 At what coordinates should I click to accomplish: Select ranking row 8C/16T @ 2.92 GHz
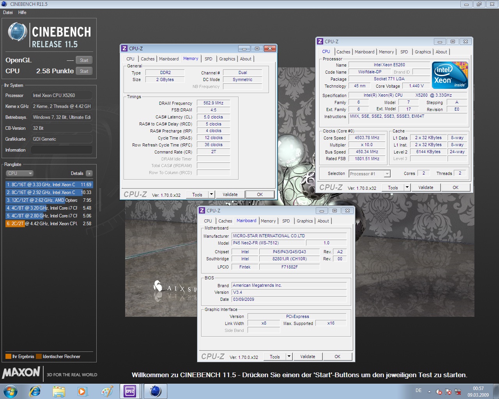49,192
